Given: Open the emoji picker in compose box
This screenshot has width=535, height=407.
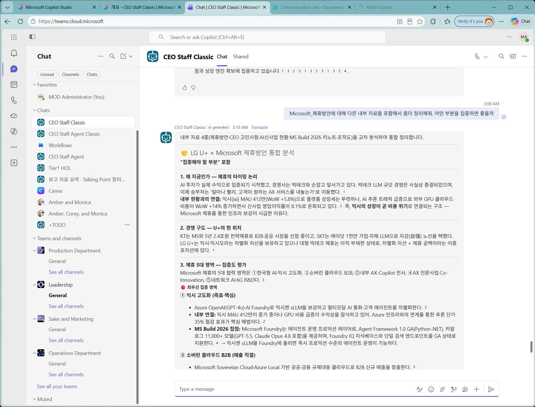Looking at the screenshot, I should (431, 389).
